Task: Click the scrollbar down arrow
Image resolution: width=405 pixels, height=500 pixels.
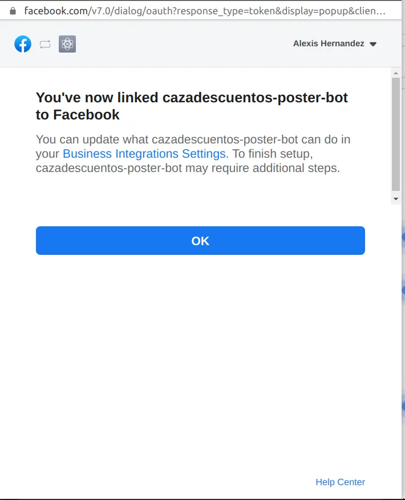Action: coord(396,199)
